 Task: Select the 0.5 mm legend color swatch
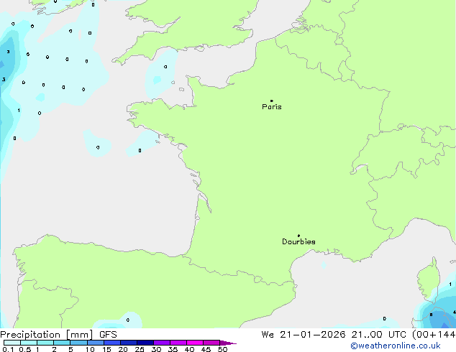[29, 343]
